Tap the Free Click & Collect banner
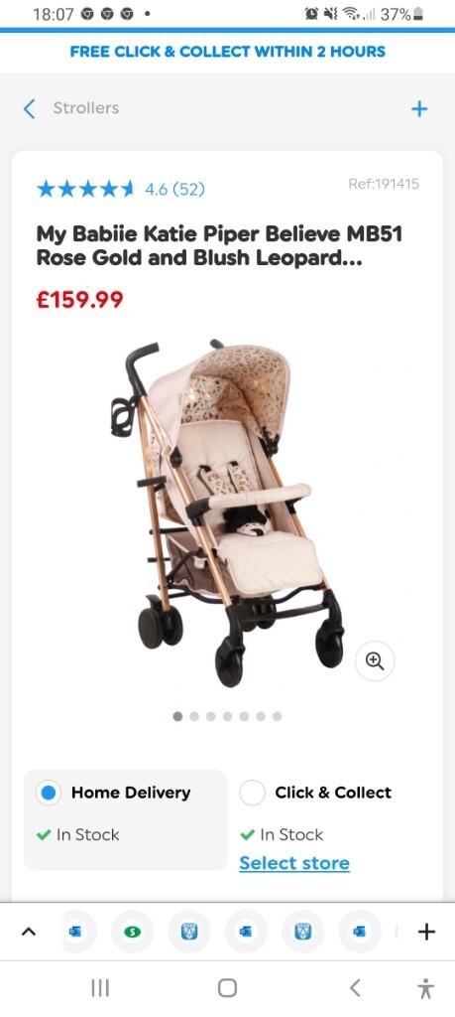The image size is (455, 1017). coord(228,52)
